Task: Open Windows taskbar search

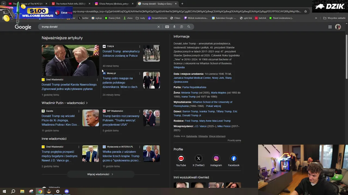Action: pos(13,191)
